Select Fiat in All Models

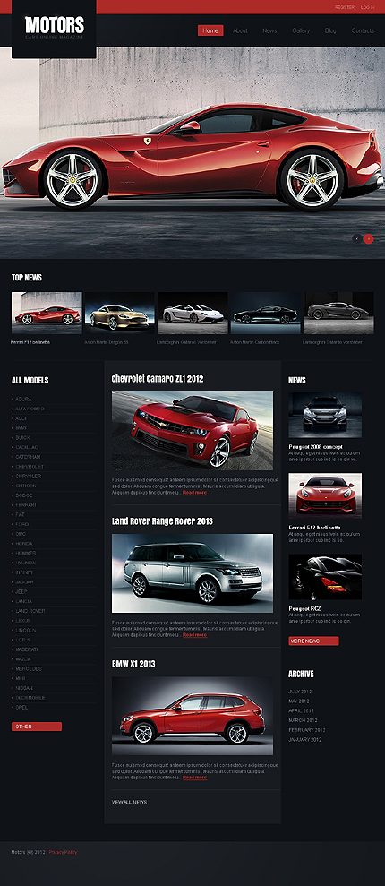(x=21, y=514)
